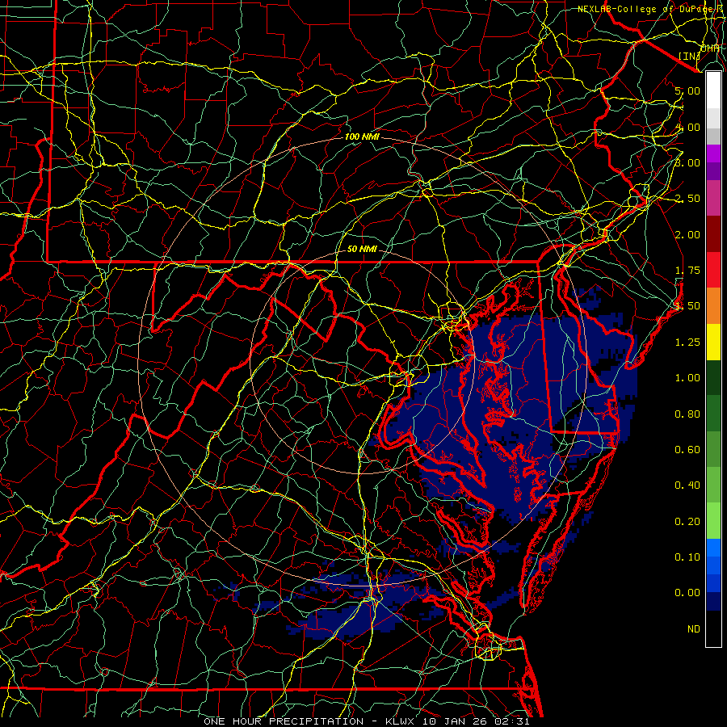Image resolution: width=727 pixels, height=727 pixels.
Task: Click the 0.40 legend value
Action: tap(687, 485)
